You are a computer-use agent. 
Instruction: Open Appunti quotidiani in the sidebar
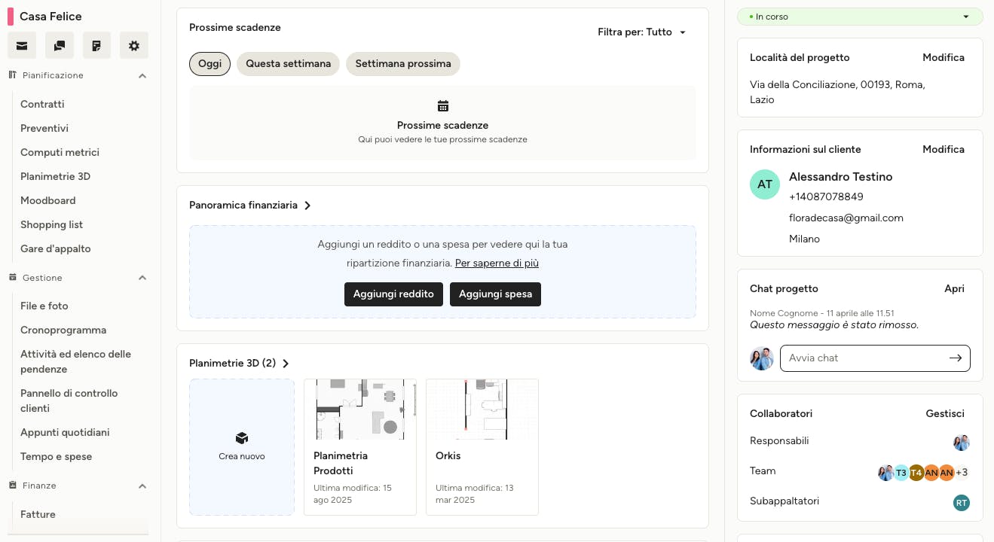click(65, 432)
